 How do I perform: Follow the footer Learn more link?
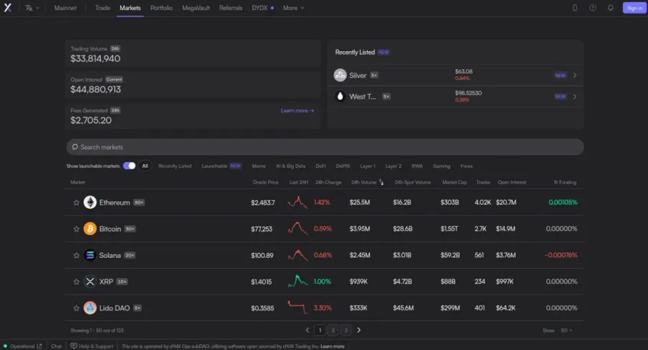coord(332,346)
